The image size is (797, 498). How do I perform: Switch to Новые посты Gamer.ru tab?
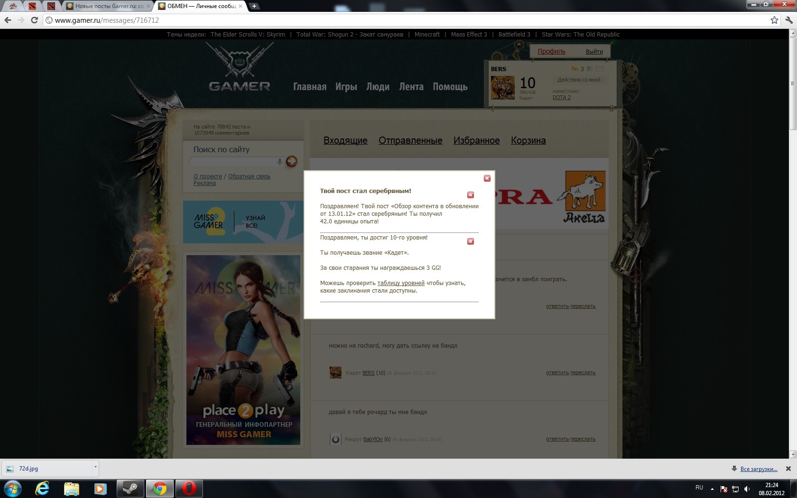click(x=109, y=6)
